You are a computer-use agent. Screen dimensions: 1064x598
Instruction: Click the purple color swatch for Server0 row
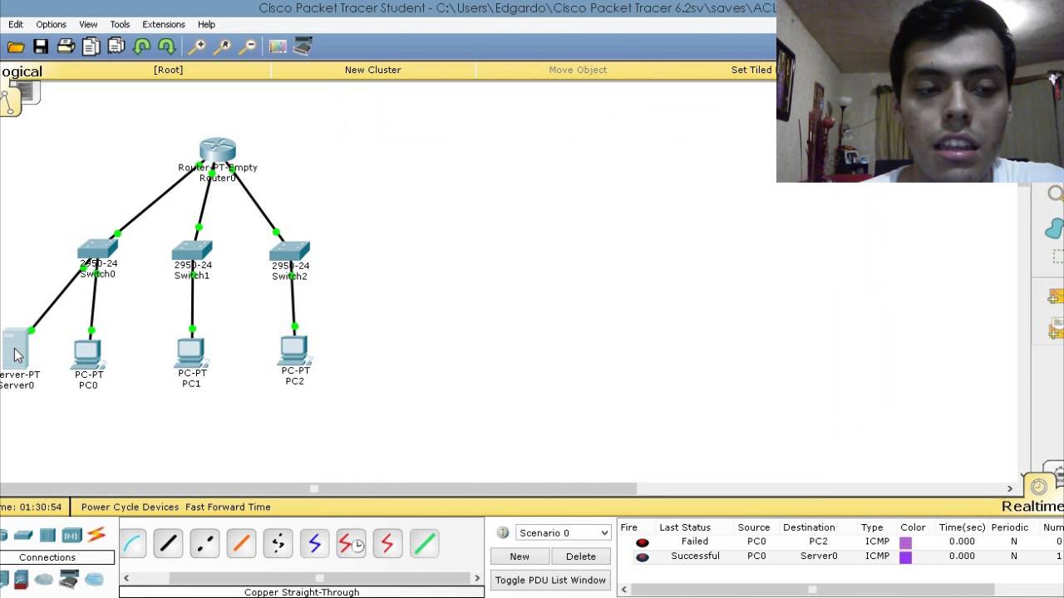[x=905, y=556]
